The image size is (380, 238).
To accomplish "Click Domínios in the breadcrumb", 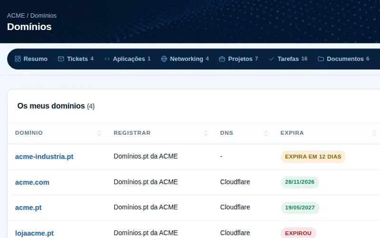I will pyautogui.click(x=43, y=16).
